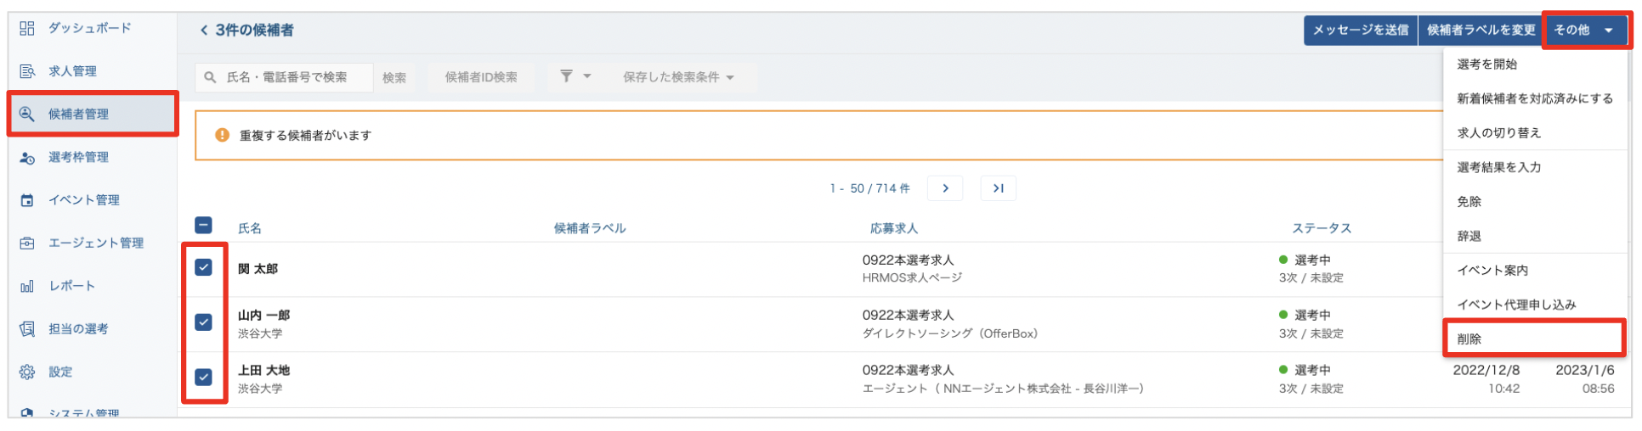Open the filter funnel dropdown
The image size is (1642, 431).
tap(575, 77)
